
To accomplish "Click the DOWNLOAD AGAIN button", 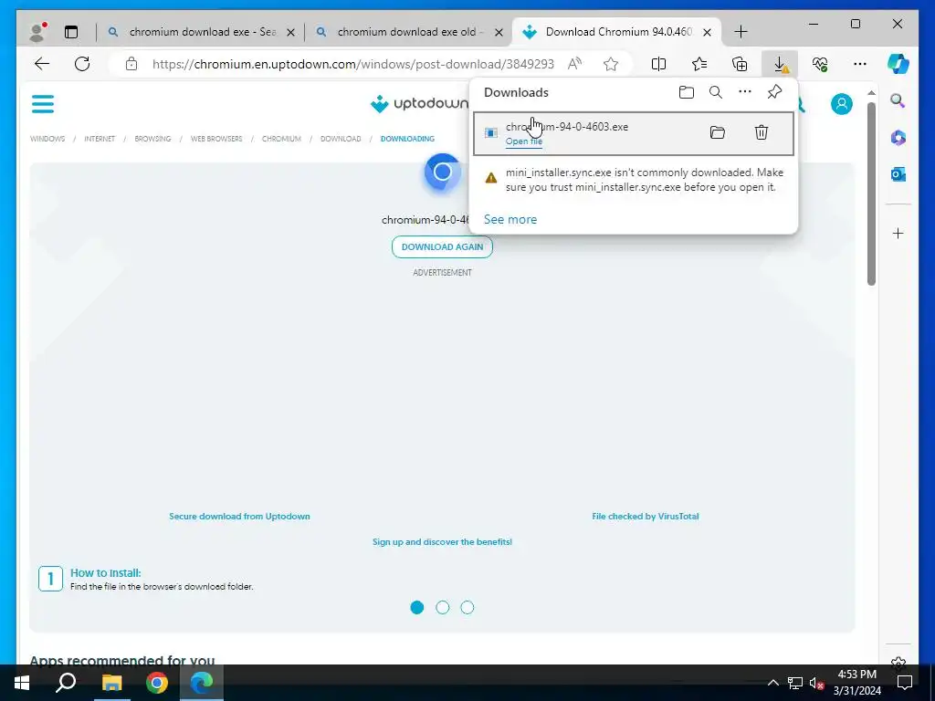I will pyautogui.click(x=443, y=246).
